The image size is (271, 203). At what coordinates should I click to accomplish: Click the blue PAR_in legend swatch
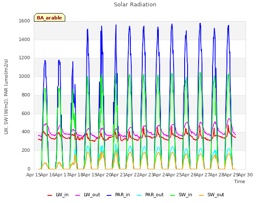pos(109,195)
